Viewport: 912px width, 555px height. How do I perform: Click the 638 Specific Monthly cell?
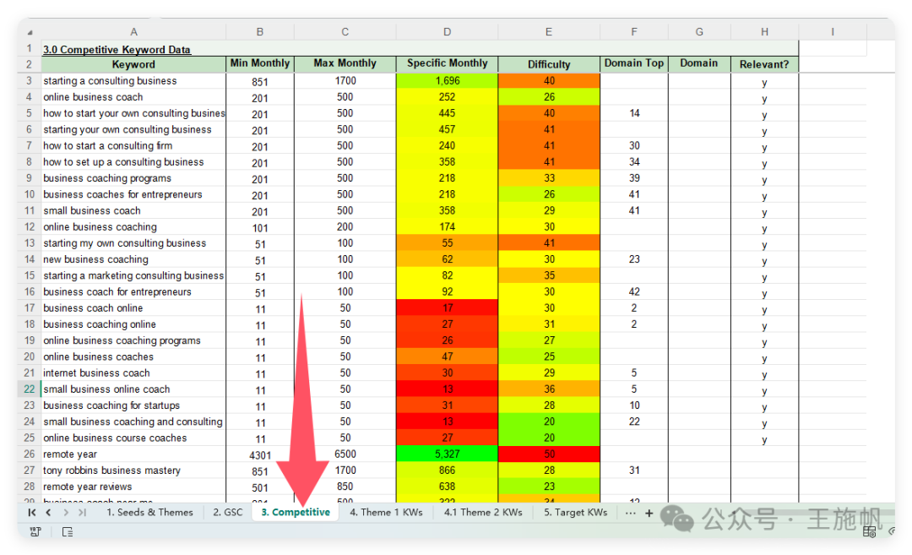tap(447, 487)
